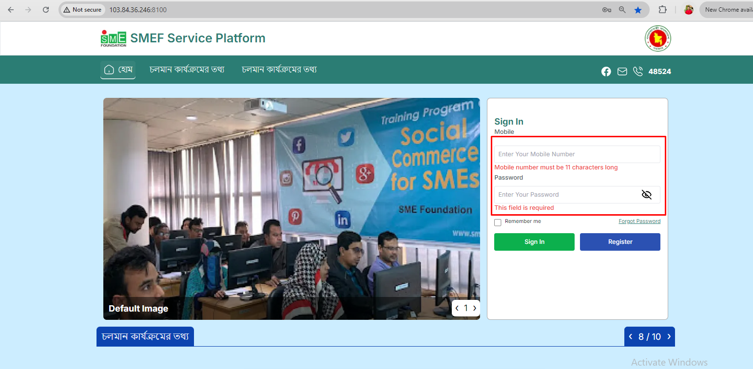Go to the previous slide in the carousel
Image resolution: width=753 pixels, height=369 pixels.
pos(457,308)
